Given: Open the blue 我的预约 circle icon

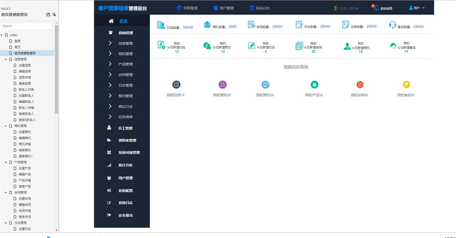Looking at the screenshot, I should click(266, 85).
